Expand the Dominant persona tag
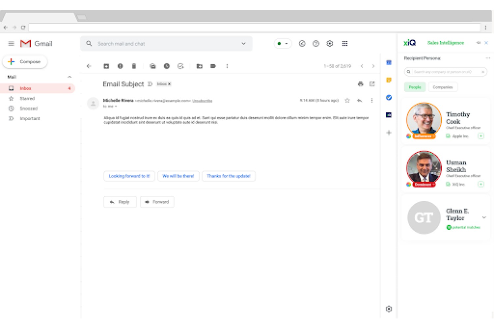 point(424,185)
